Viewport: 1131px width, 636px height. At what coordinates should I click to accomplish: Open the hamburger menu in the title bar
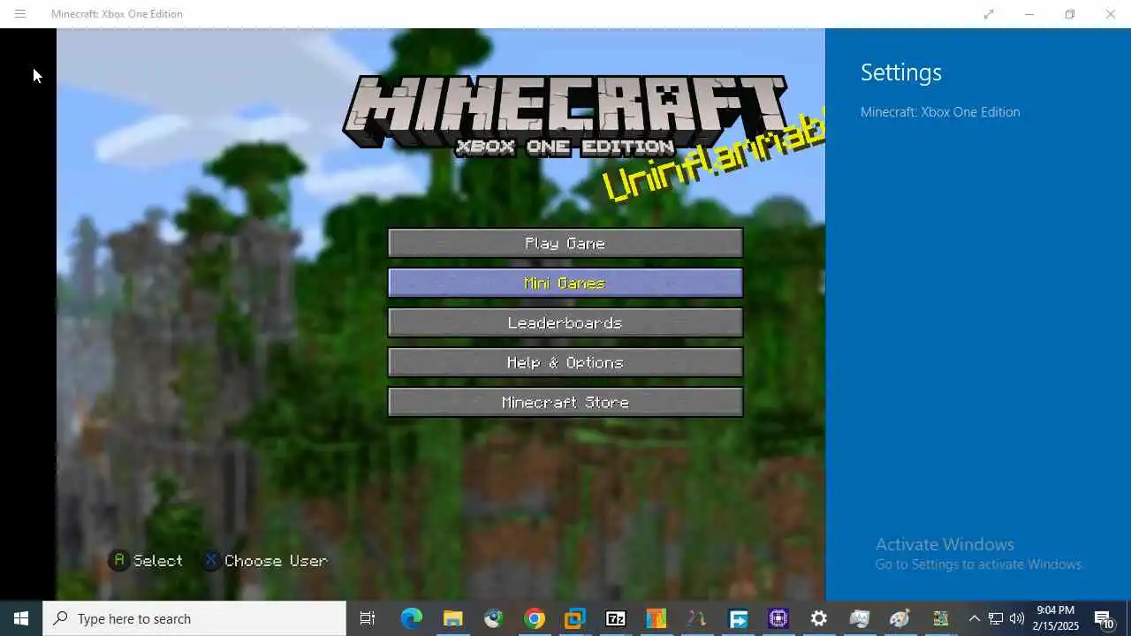point(20,14)
